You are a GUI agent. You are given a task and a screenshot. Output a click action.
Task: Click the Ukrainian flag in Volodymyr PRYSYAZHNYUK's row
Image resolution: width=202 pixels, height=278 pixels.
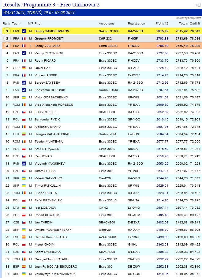point(24,274)
